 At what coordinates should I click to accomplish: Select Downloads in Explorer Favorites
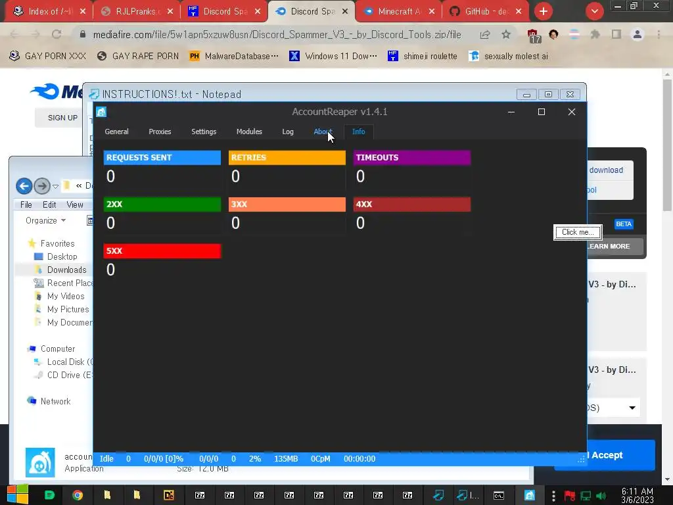click(66, 270)
